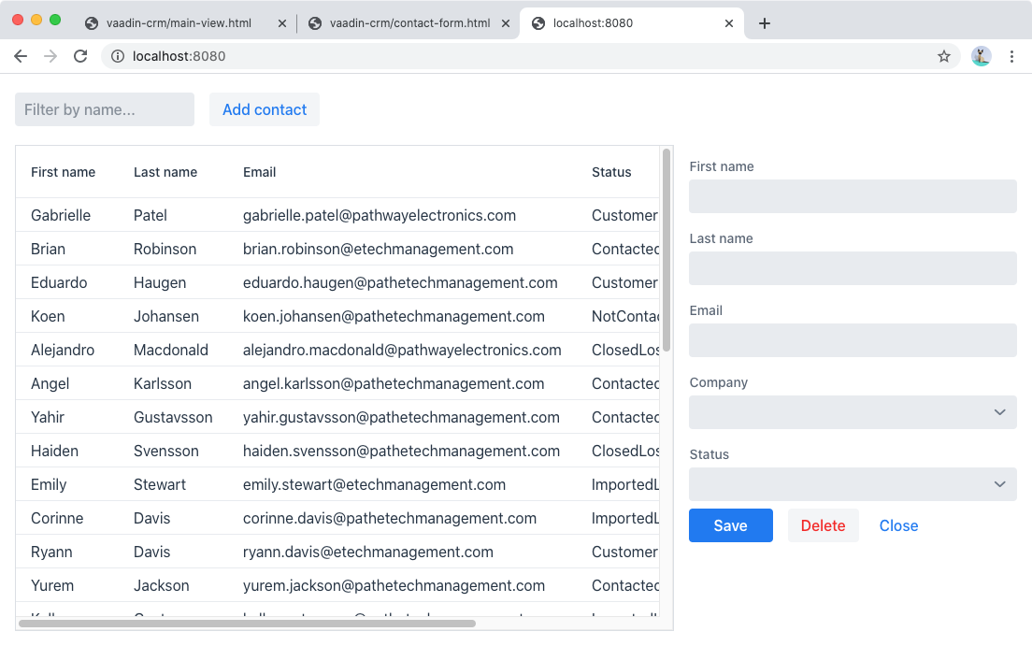Bookmark this page using the star icon
The image size is (1032, 646).
(944, 56)
